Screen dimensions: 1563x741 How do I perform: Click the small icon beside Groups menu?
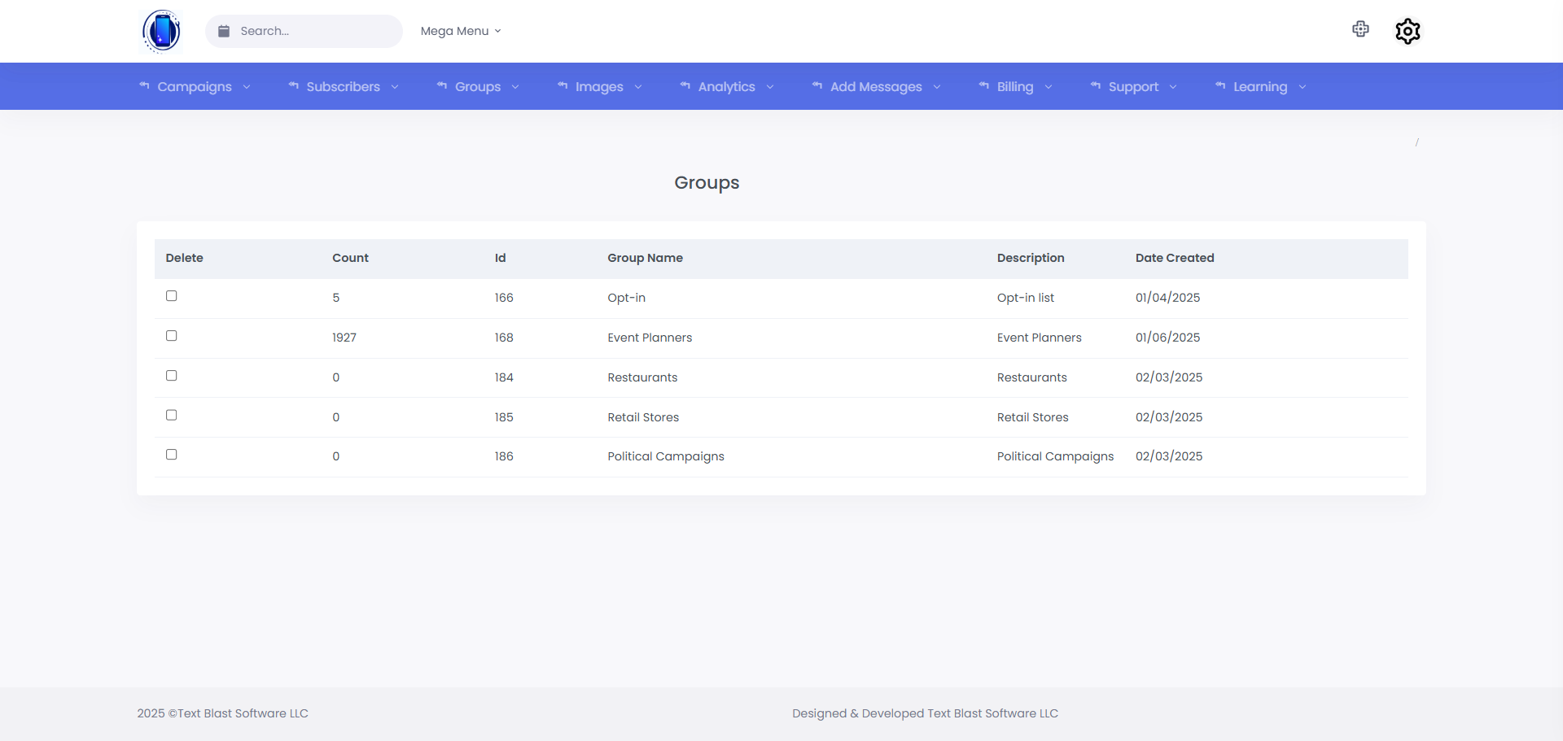click(442, 85)
